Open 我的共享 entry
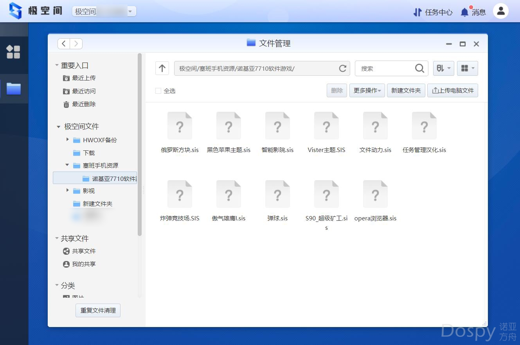Image resolution: width=520 pixels, height=345 pixels. (x=79, y=264)
